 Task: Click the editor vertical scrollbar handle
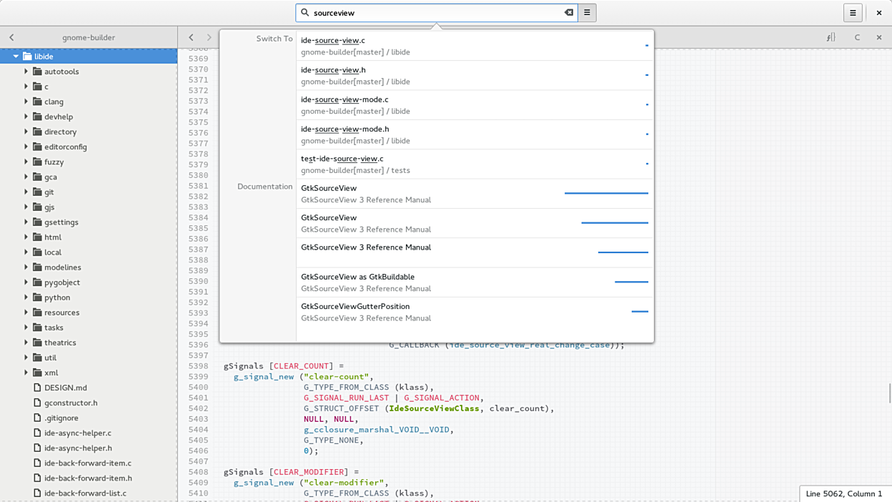[889, 393]
